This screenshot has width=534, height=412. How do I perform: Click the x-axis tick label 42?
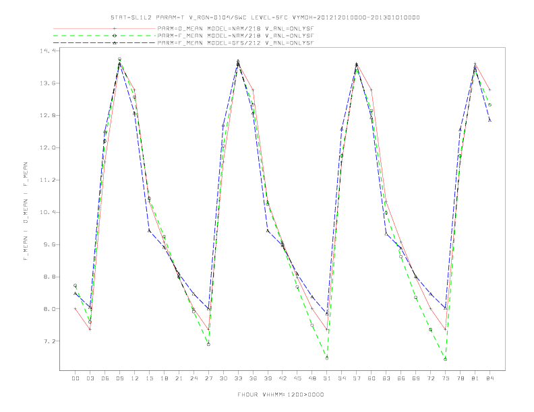click(x=283, y=378)
